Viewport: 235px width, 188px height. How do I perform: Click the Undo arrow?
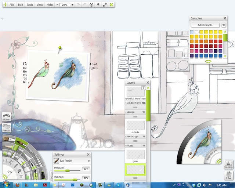point(78,5)
